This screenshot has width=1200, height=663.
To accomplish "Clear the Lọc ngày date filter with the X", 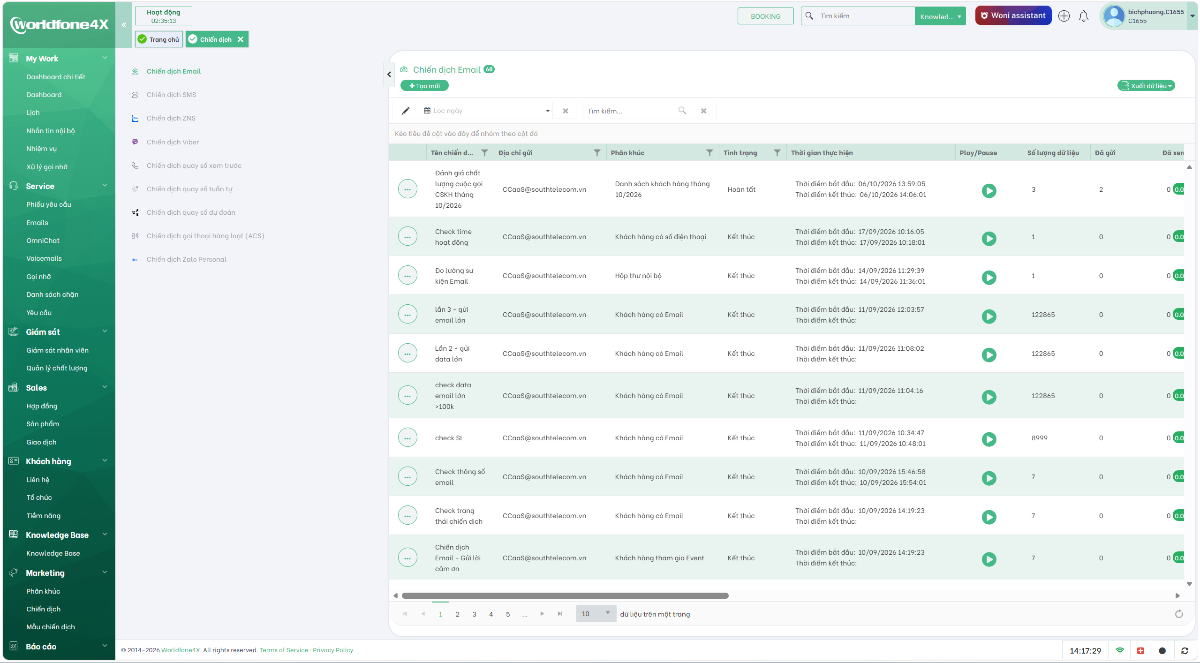I will pyautogui.click(x=566, y=111).
